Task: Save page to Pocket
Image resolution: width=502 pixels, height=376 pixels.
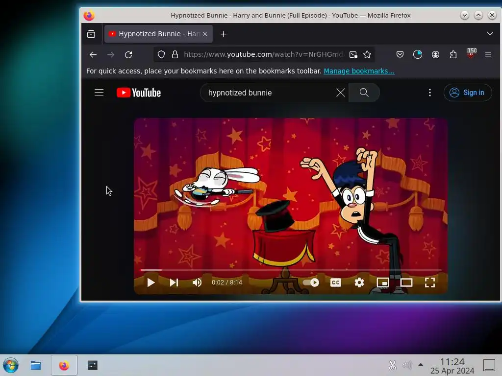Action: click(x=400, y=55)
